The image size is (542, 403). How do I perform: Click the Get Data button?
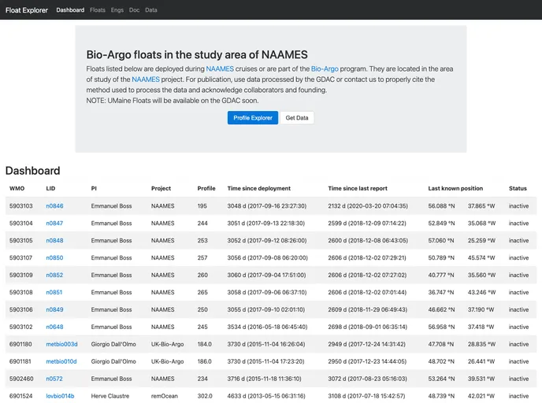296,117
